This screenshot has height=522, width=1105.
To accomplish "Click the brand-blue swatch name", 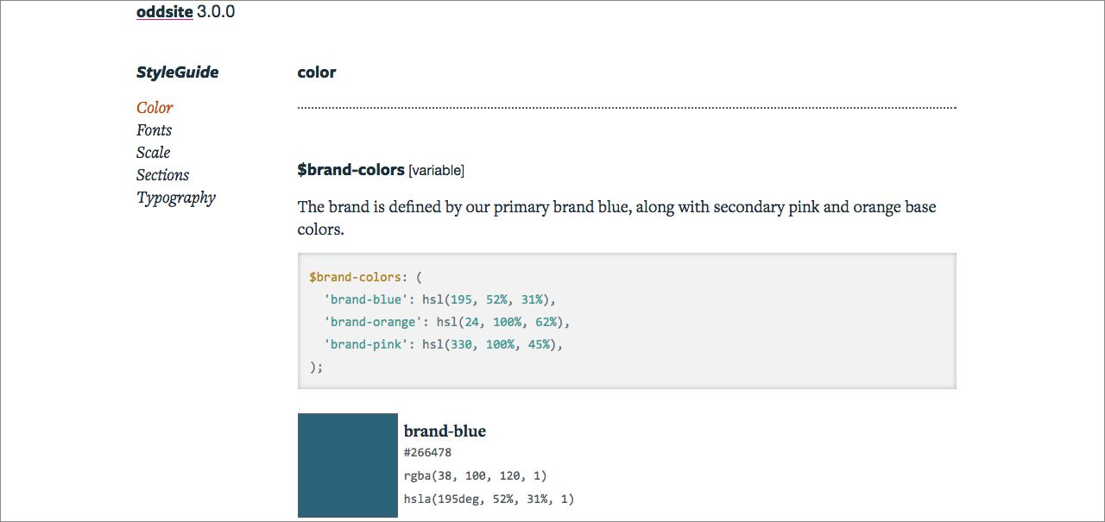I will [445, 431].
